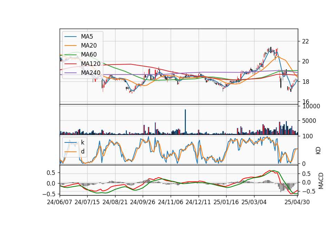Click the KD axis value 100

click(x=308, y=136)
